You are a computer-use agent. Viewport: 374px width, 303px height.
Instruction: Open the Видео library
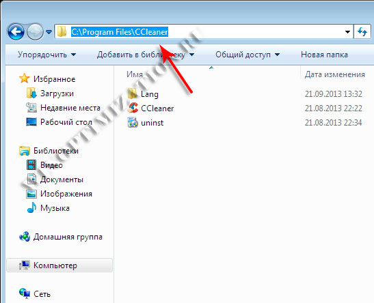click(51, 165)
